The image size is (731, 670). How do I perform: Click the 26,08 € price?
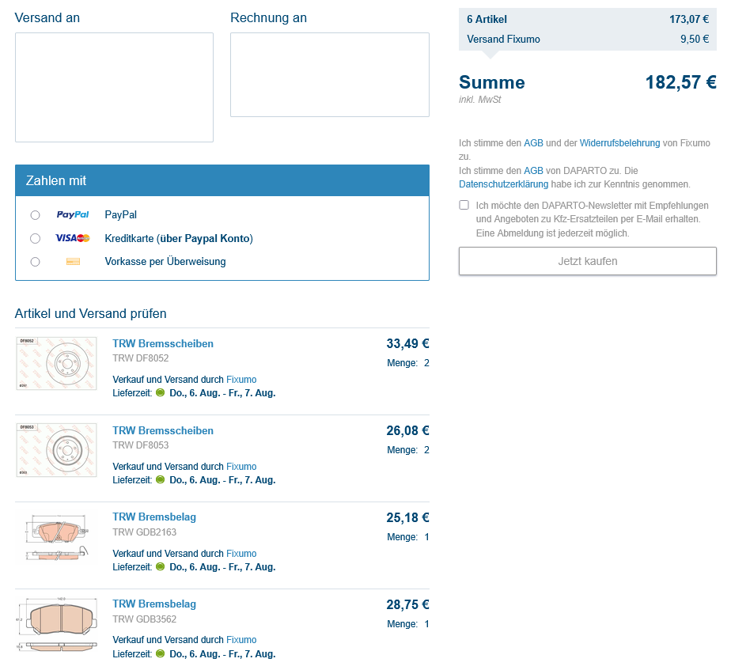point(407,430)
